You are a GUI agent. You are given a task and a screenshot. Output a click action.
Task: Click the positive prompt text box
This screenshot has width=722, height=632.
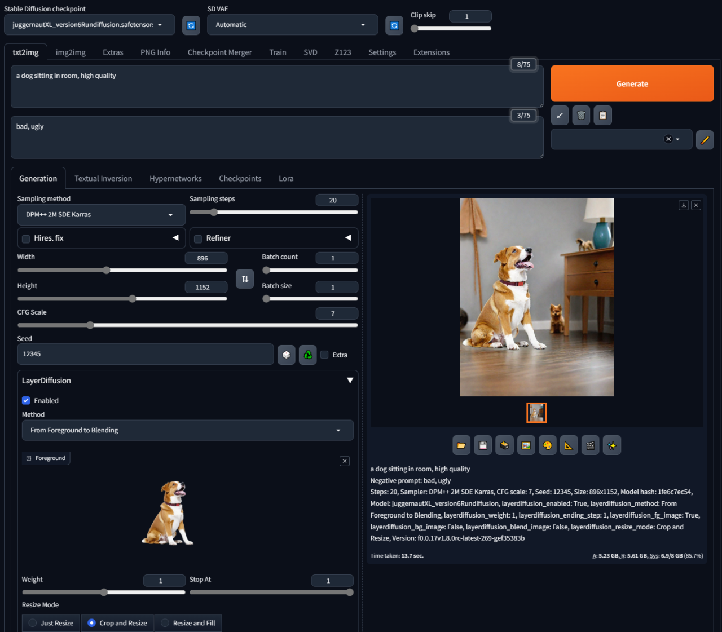pos(277,86)
